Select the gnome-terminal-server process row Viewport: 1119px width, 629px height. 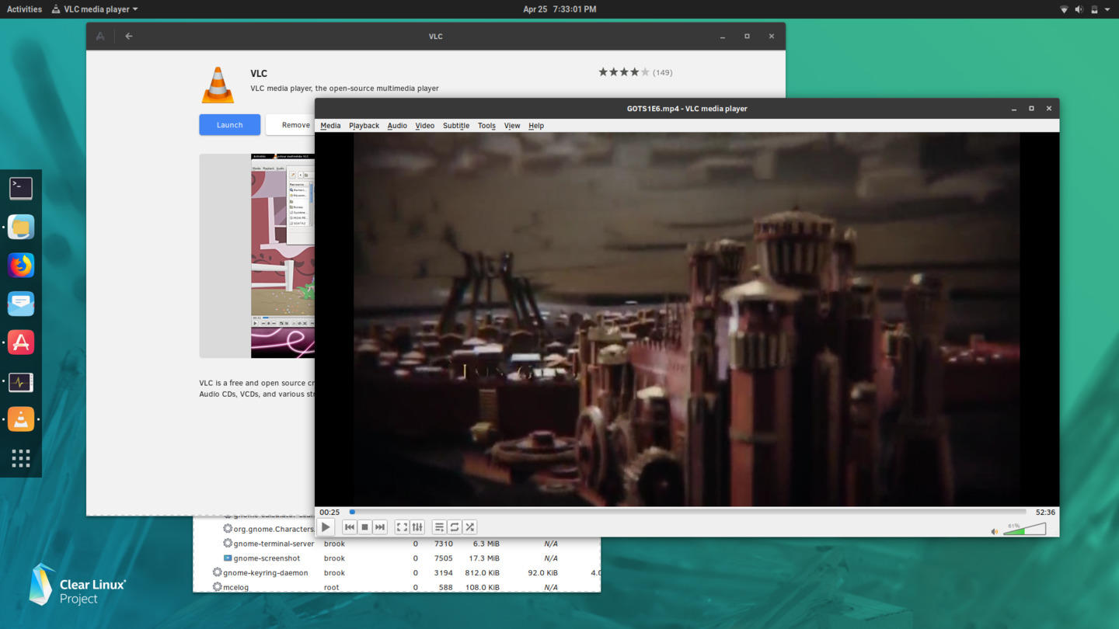pos(396,544)
